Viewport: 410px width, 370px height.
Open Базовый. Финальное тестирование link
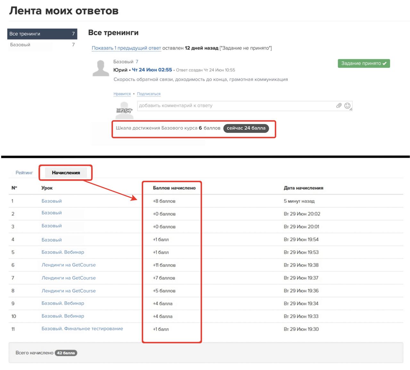(82, 329)
